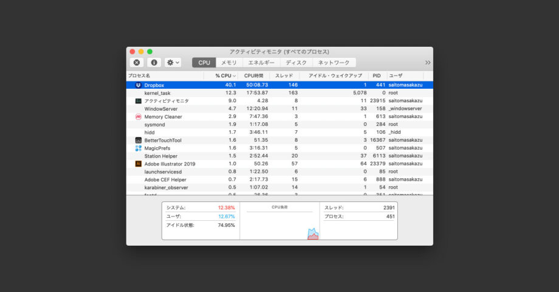The width and height of the screenshot is (559, 292).
Task: Click the CPU load graph
Action: click(279, 223)
